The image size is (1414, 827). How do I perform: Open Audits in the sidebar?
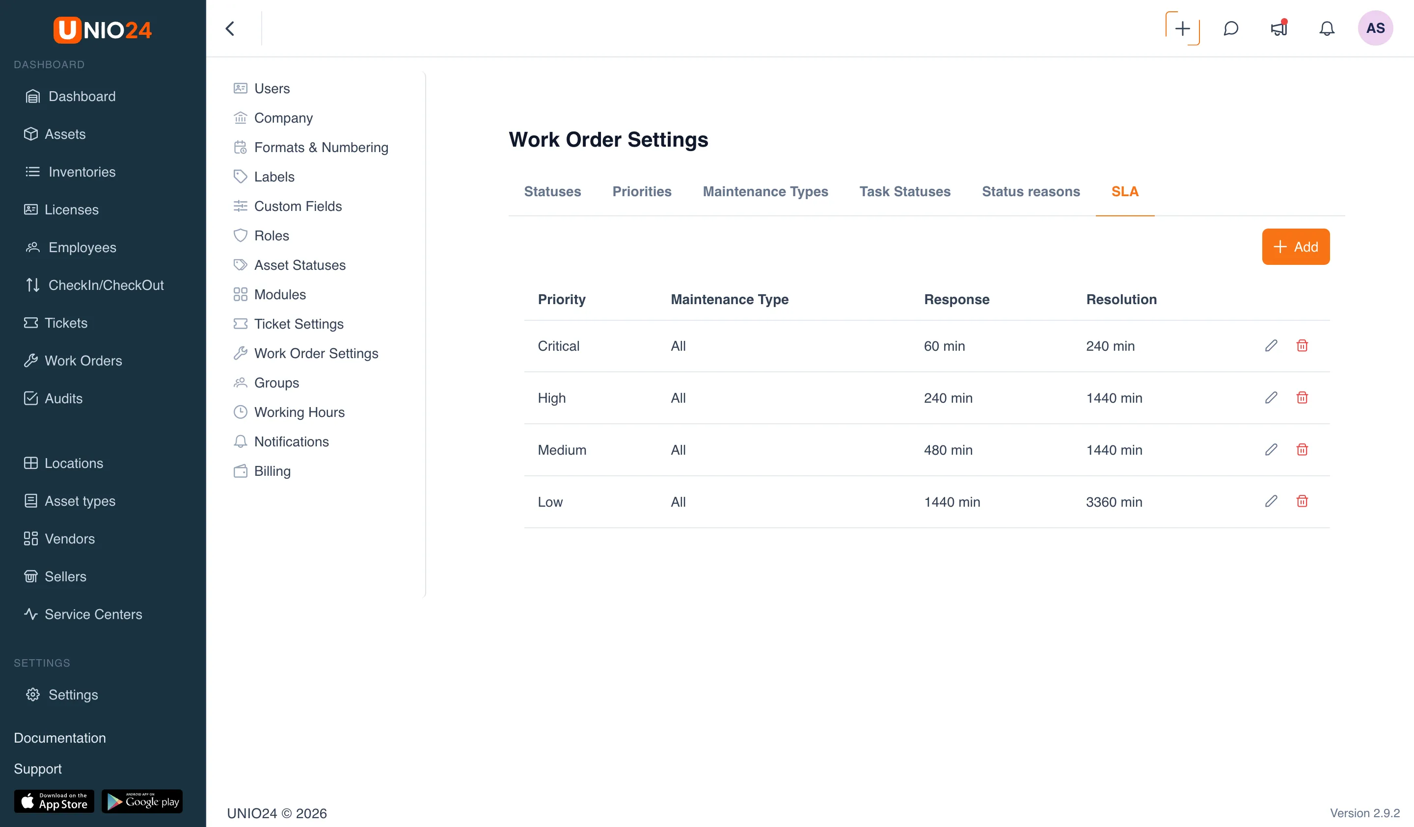tap(54, 399)
